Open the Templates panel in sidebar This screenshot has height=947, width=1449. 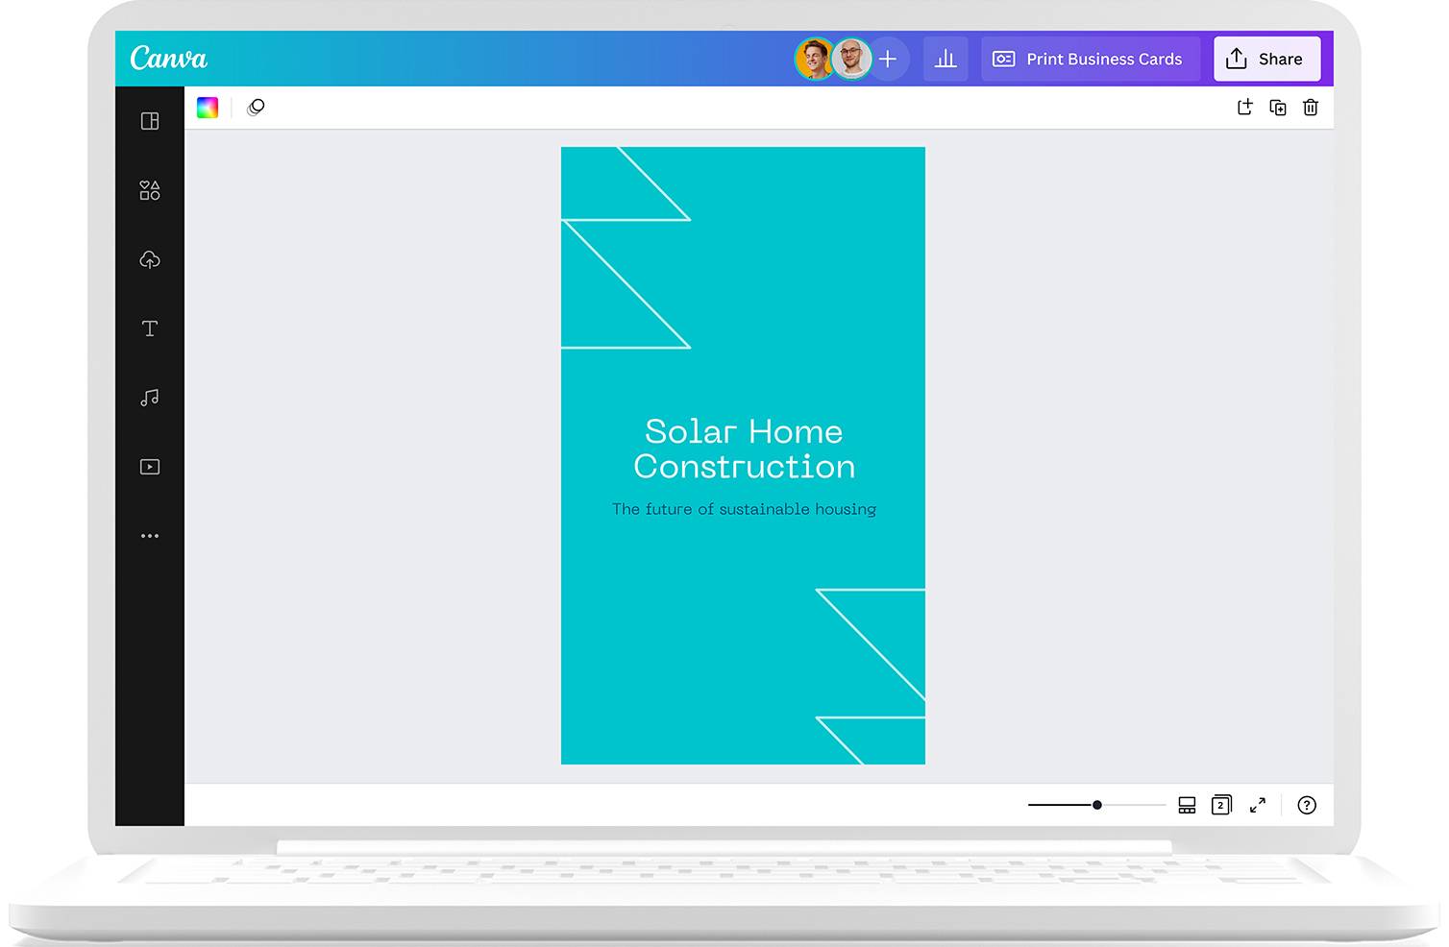click(150, 121)
